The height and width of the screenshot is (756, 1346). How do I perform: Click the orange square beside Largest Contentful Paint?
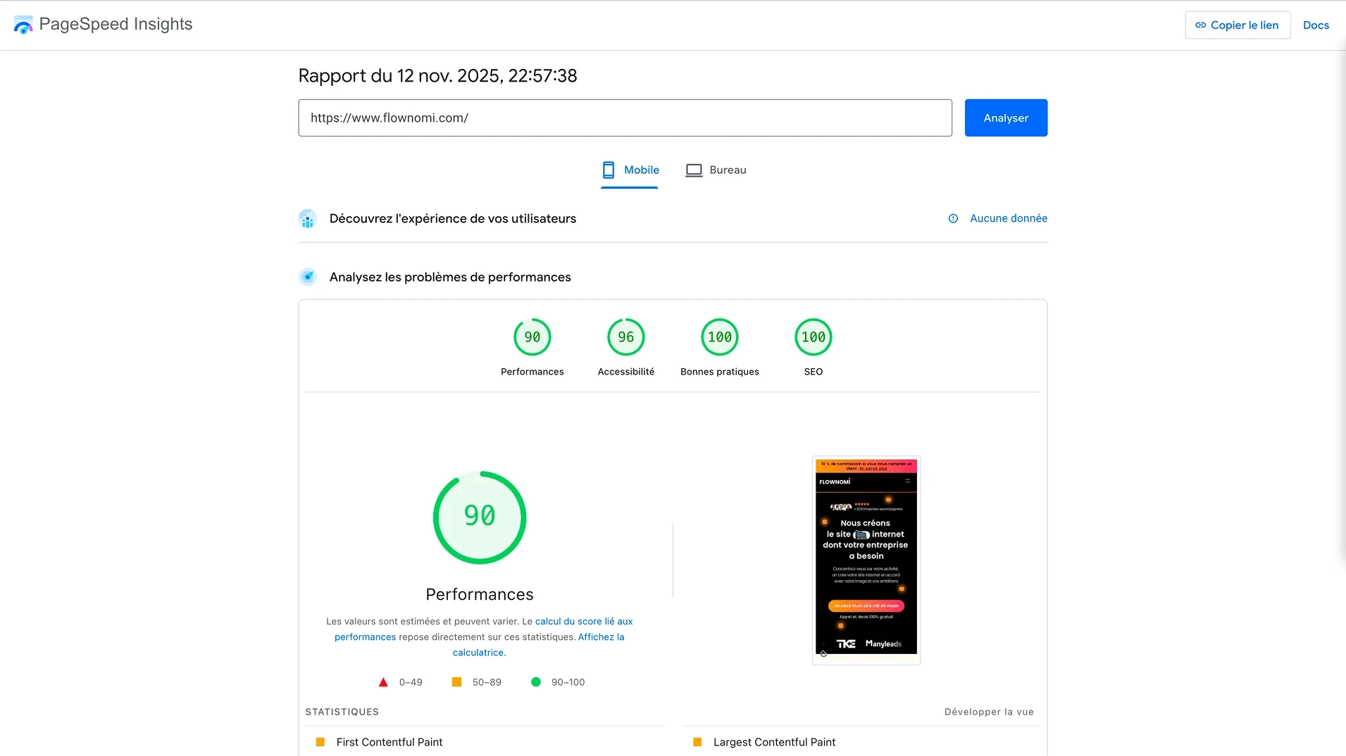pyautogui.click(x=697, y=742)
